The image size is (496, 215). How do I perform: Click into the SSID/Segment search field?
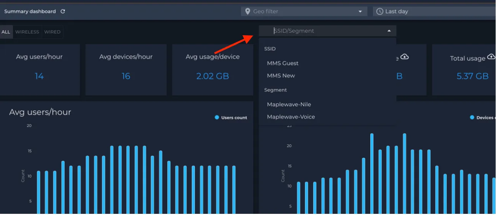pyautogui.click(x=327, y=31)
